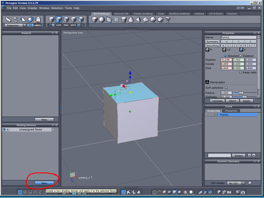Image resolution: width=264 pixels, height=198 pixels.
Task: Adjust the Softness slider
Action: click(x=244, y=97)
